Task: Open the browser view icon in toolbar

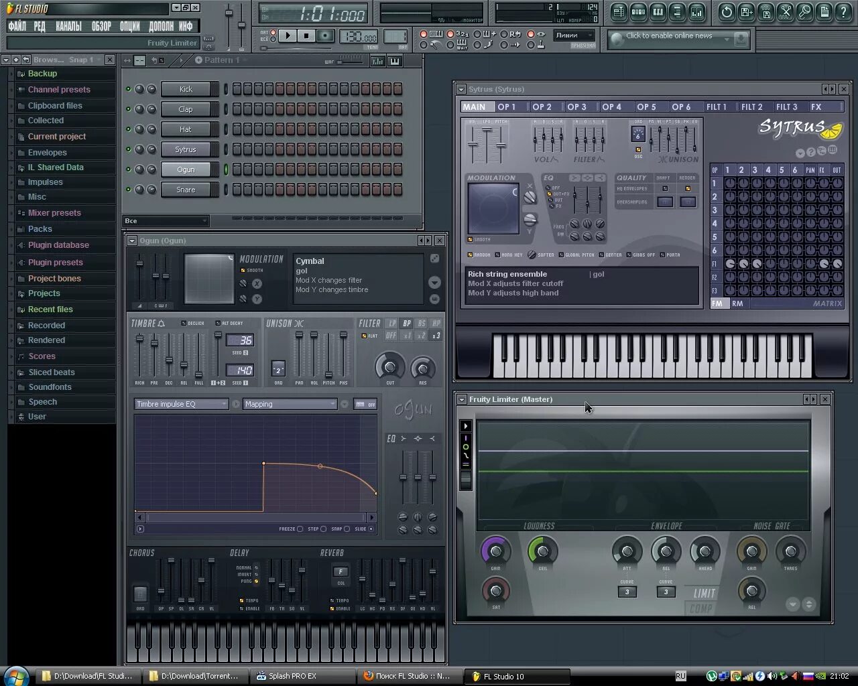Action: [x=677, y=11]
